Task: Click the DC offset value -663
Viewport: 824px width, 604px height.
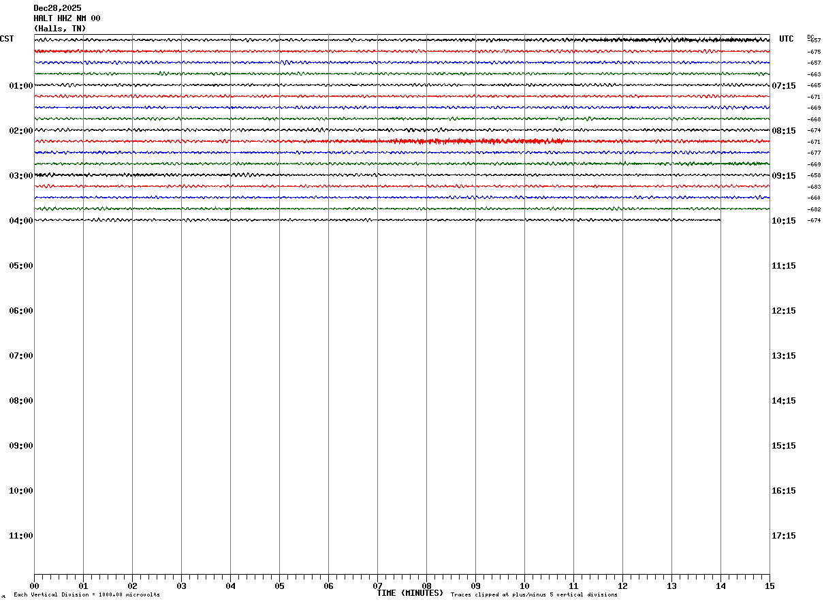Action: tap(814, 74)
